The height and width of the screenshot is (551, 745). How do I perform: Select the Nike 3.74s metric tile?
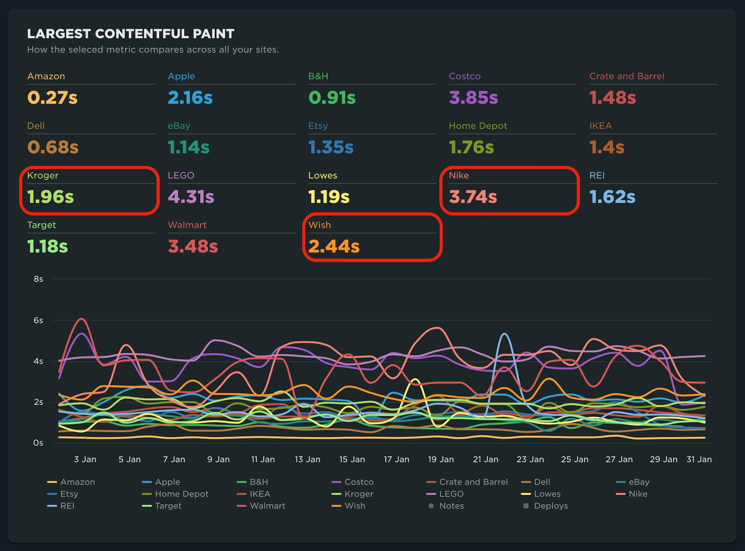tap(509, 190)
